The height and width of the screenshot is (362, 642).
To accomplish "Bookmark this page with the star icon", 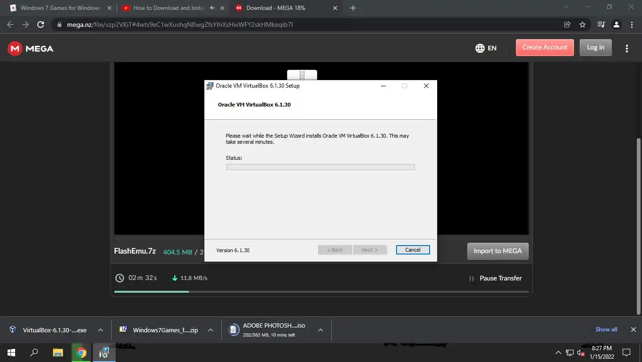I will (583, 25).
